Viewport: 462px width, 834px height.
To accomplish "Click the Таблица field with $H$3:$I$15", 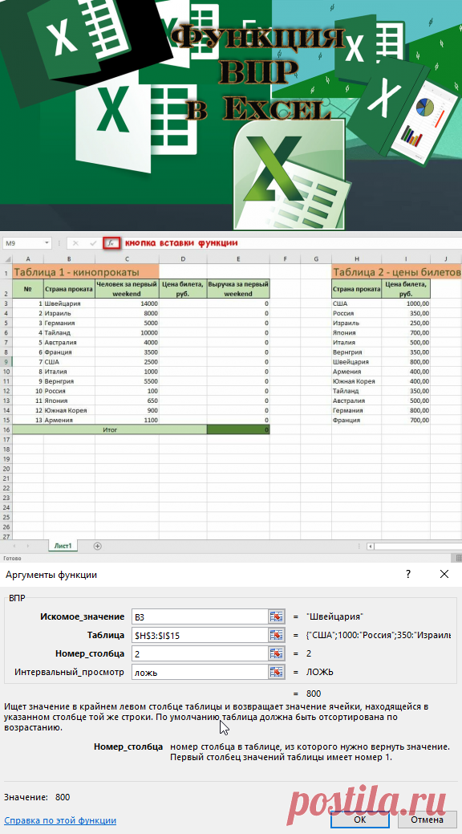I will [199, 635].
